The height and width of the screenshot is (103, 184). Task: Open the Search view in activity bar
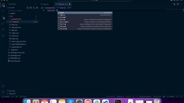(x=3, y=11)
